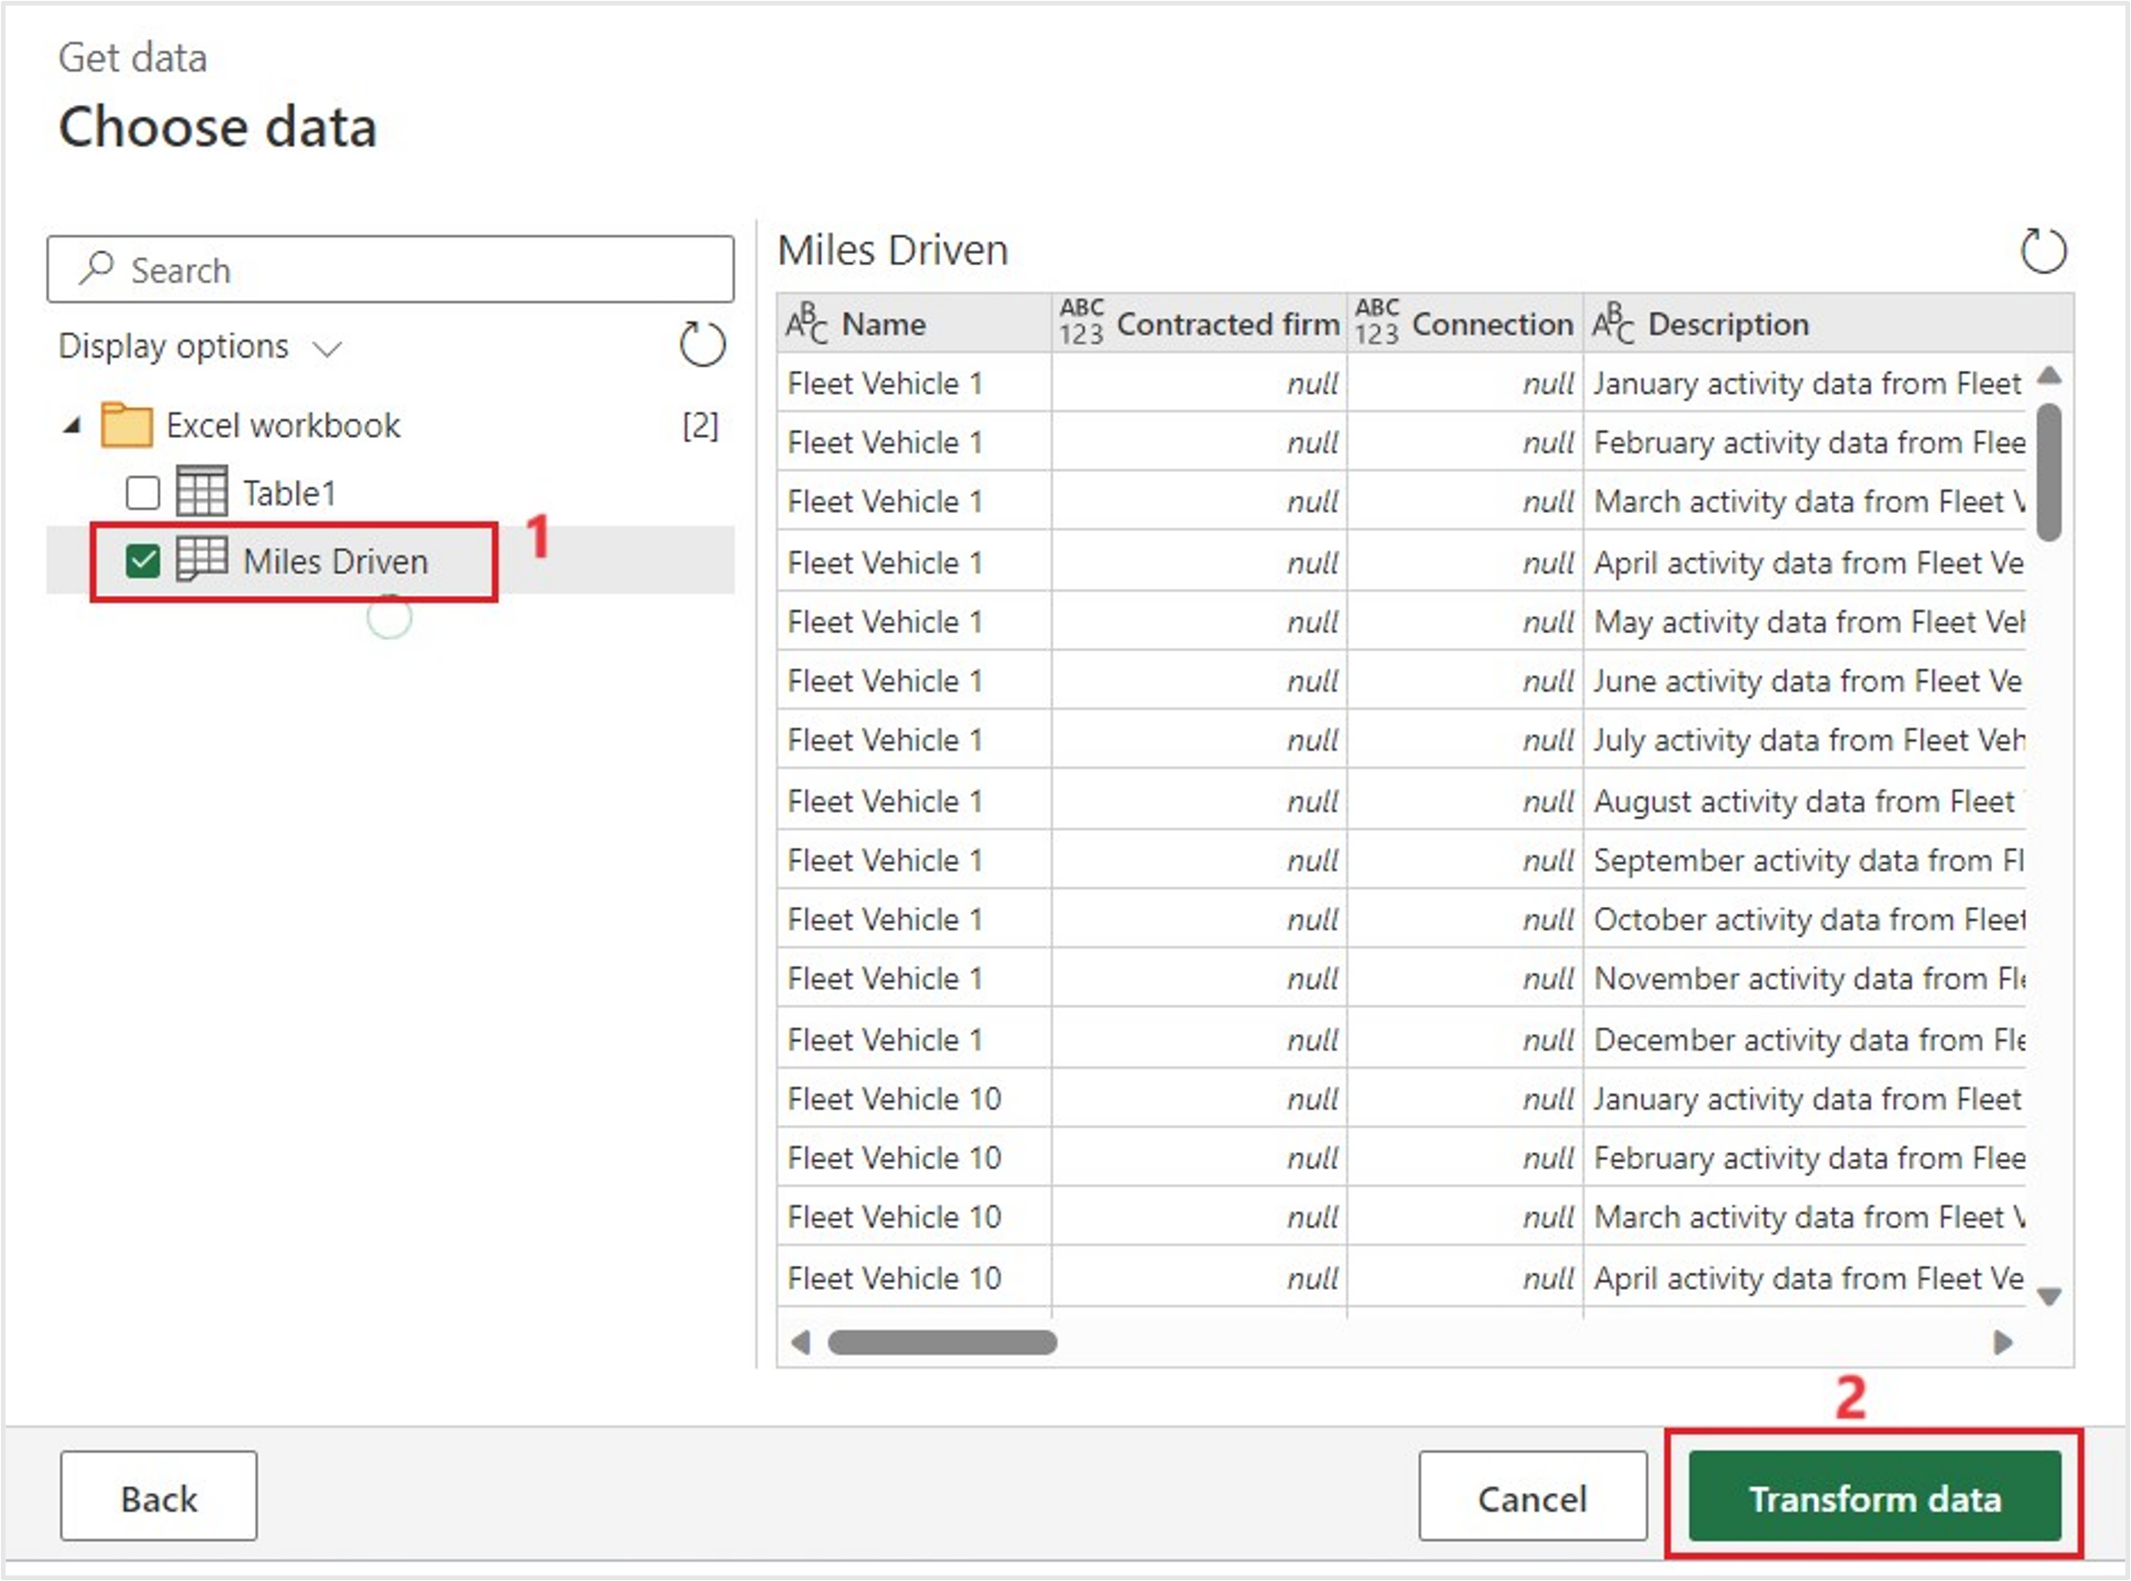This screenshot has height=1581, width=2131.
Task: Go Back to previous step
Action: [x=159, y=1497]
